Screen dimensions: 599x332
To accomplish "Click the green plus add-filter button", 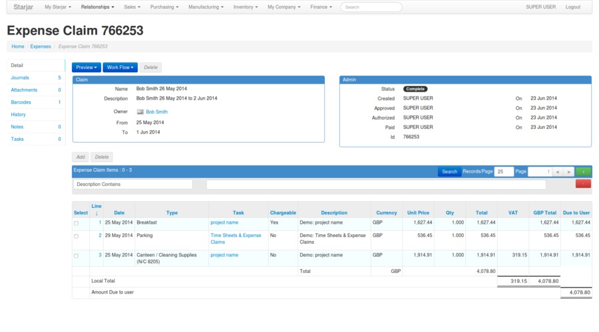I will click(x=583, y=171).
